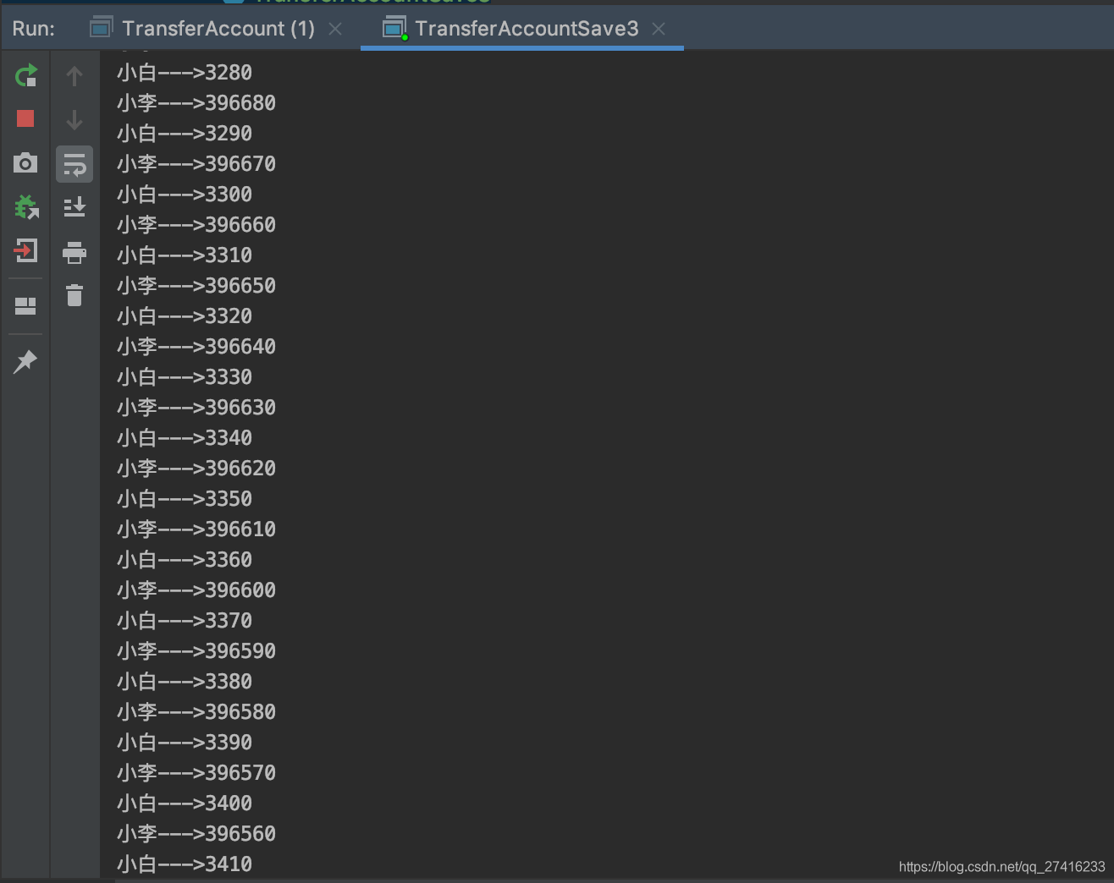Click output line 小白---->3410
The width and height of the screenshot is (1114, 883).
(x=185, y=864)
